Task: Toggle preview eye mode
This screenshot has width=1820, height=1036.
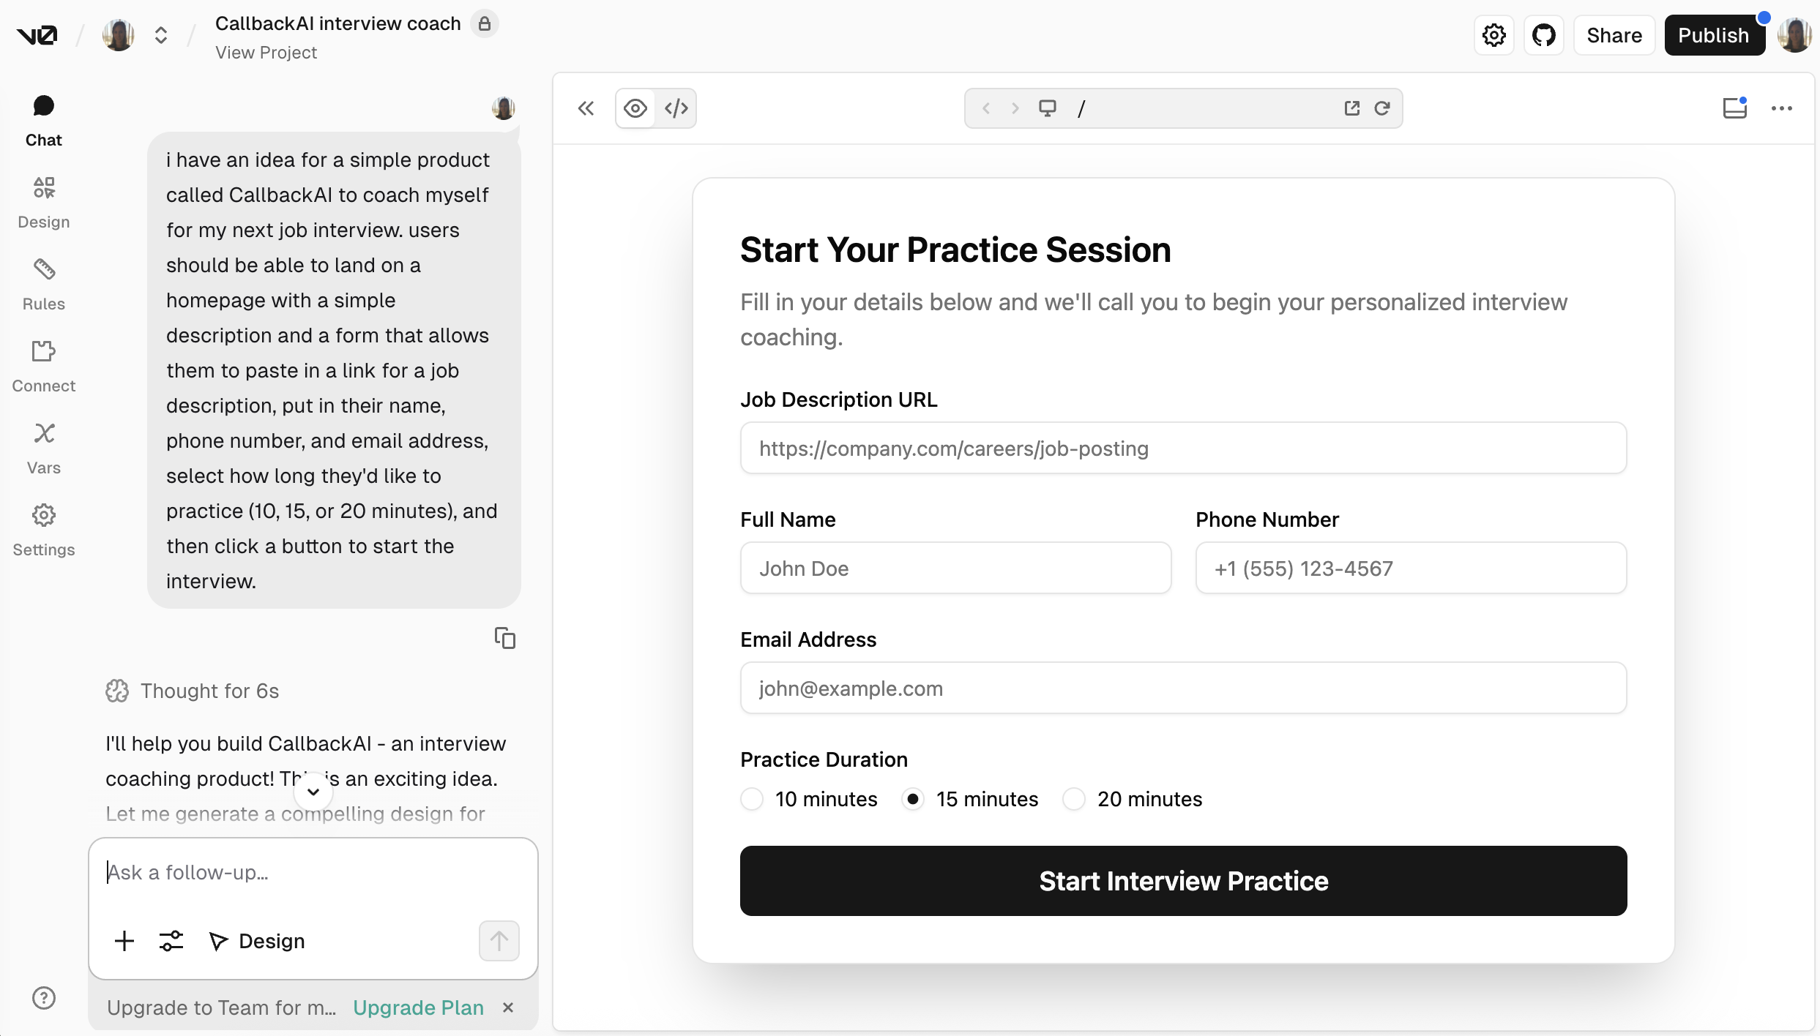Action: (635, 108)
